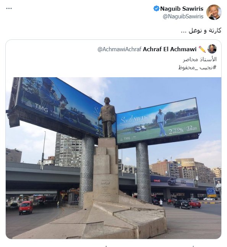The image size is (227, 247).
Task: Open the tweet's three-dot more options menu
Action: coord(9,8)
